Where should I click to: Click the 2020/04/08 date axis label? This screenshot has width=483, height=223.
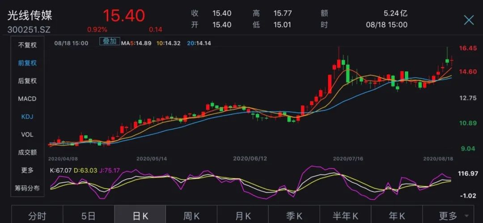point(63,159)
